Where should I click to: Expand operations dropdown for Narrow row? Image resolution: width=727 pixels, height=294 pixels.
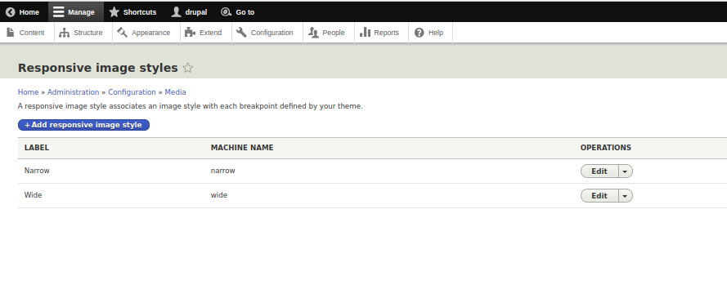pyautogui.click(x=626, y=171)
